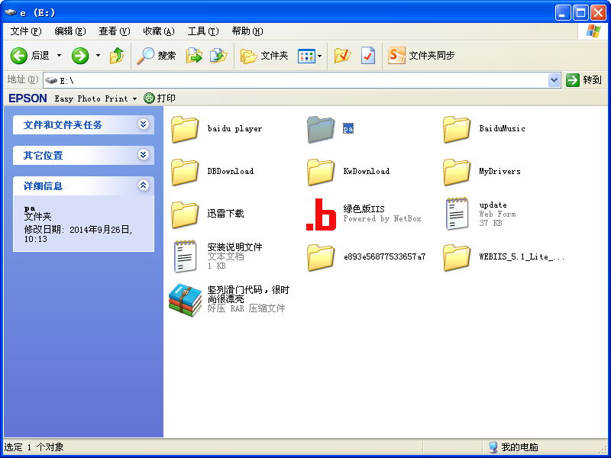Screen dimensions: 611x458
Task: Collapse the 详细信息 details panel
Action: (143, 185)
